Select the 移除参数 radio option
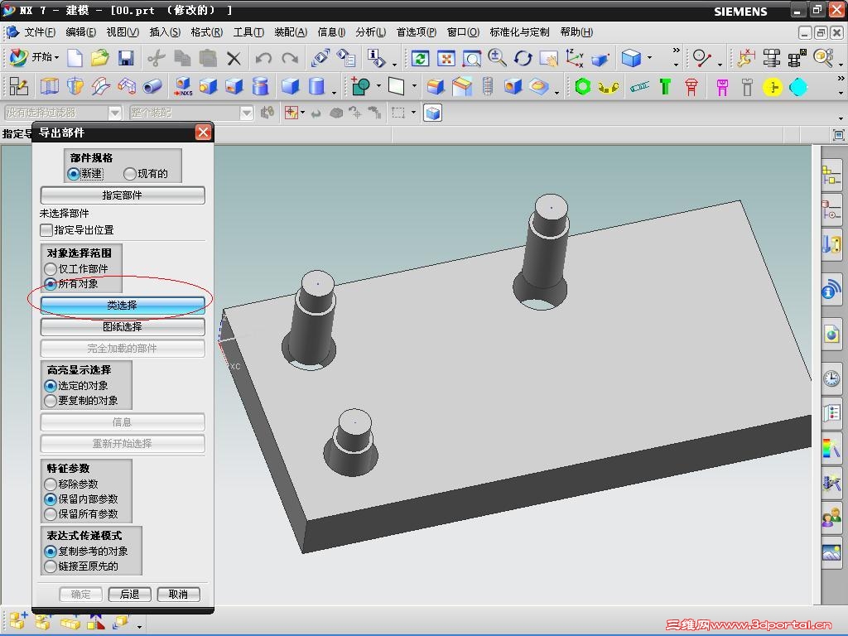 click(51, 484)
